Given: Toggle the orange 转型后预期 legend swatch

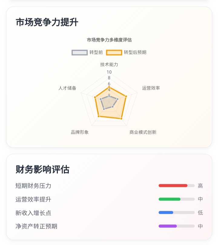Looking at the screenshot, I should [x=114, y=52].
